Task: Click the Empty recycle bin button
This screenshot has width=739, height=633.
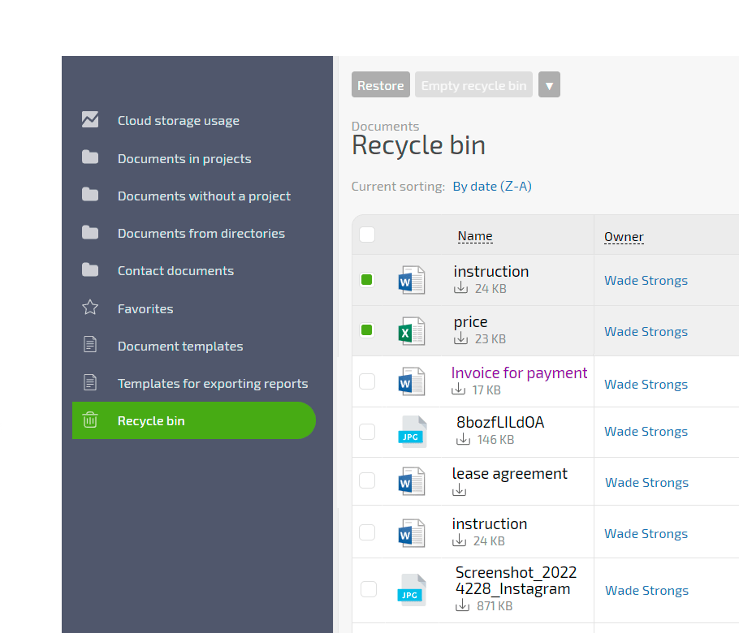Action: pyautogui.click(x=473, y=84)
